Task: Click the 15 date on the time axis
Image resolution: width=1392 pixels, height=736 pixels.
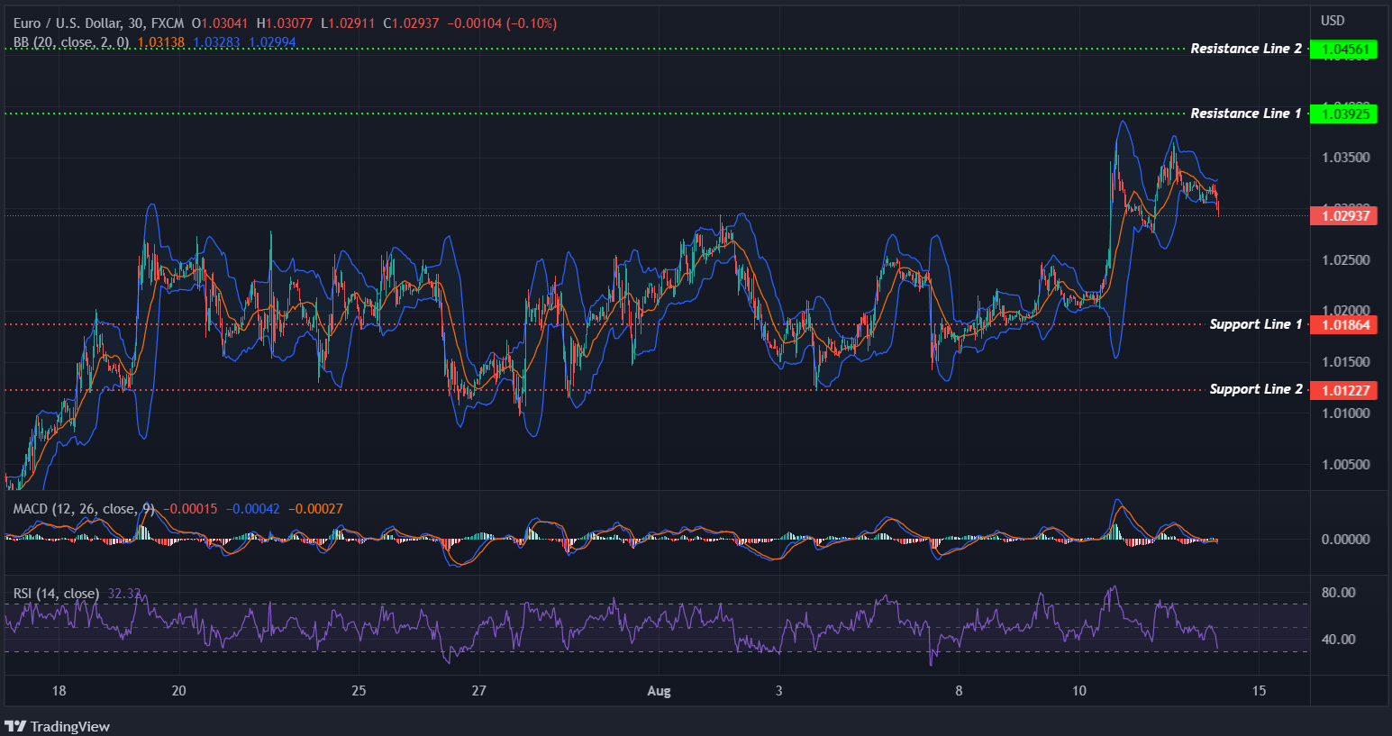Action: click(1260, 691)
